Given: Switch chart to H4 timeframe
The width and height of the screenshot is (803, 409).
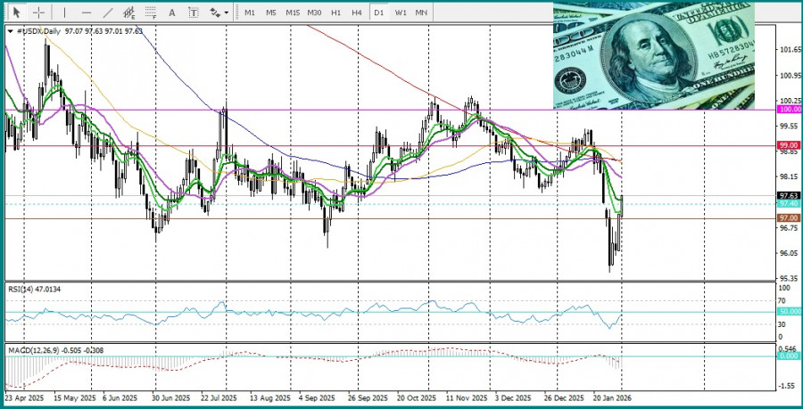Looking at the screenshot, I should tap(357, 12).
